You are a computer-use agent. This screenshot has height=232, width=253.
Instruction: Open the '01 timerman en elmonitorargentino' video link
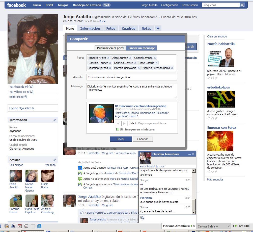tap(140, 106)
